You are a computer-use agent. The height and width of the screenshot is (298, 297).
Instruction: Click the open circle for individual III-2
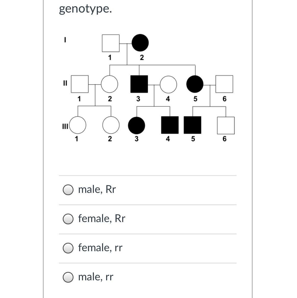coord(111,125)
